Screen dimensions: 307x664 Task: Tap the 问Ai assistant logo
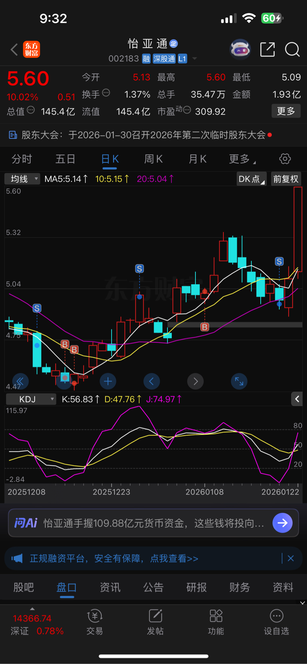click(x=26, y=523)
